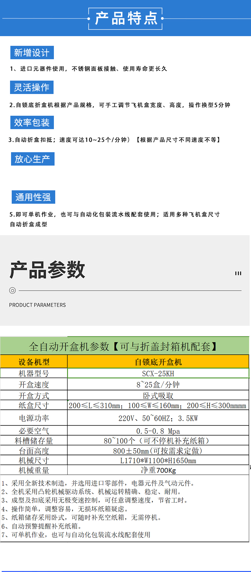Viewport: 251px width, 572px height.
Task: Click note 5 about 纸箱储存采用卧式
Action: tap(81, 517)
